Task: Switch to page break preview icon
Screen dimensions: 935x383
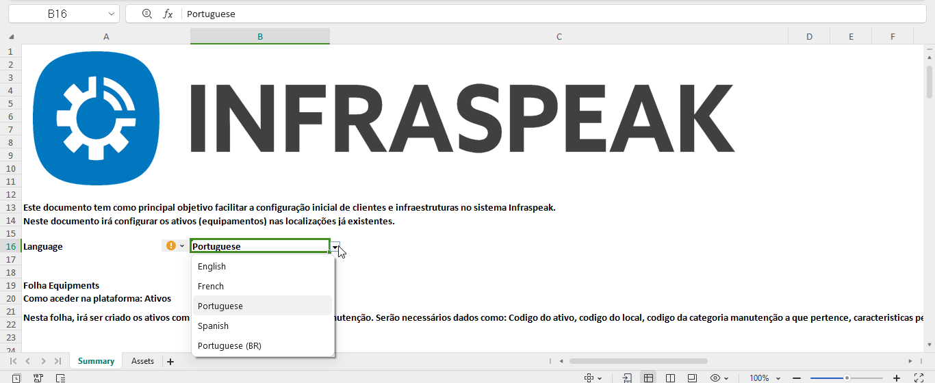Action: pyautogui.click(x=670, y=378)
